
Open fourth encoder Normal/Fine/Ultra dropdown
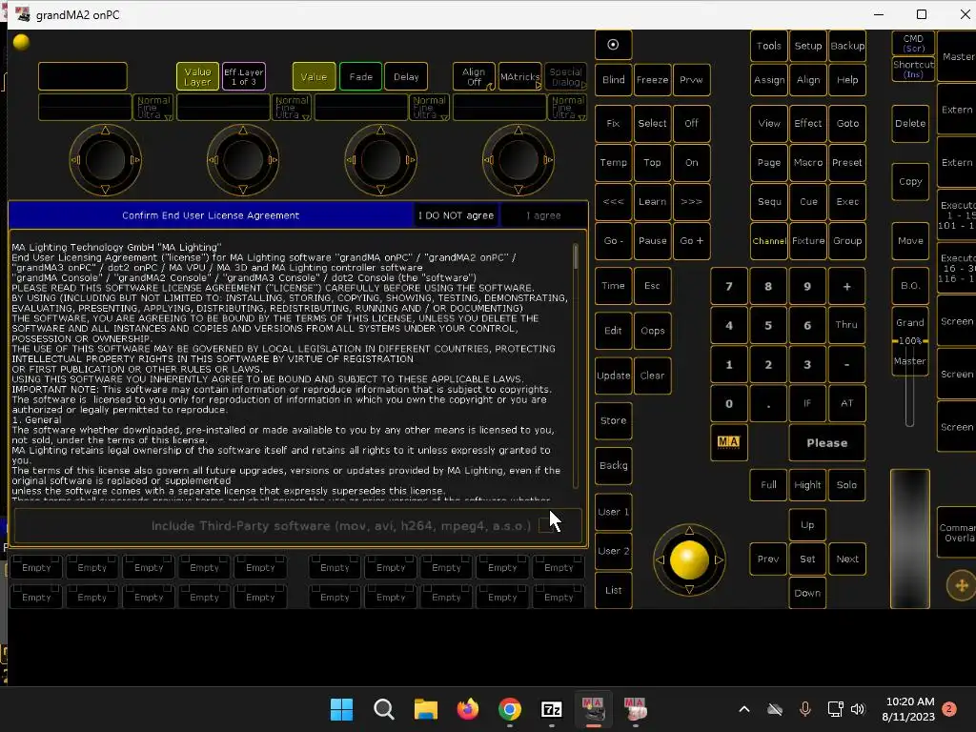568,107
